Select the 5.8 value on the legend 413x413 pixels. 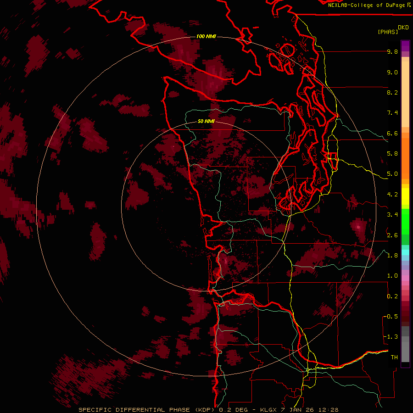(x=392, y=154)
